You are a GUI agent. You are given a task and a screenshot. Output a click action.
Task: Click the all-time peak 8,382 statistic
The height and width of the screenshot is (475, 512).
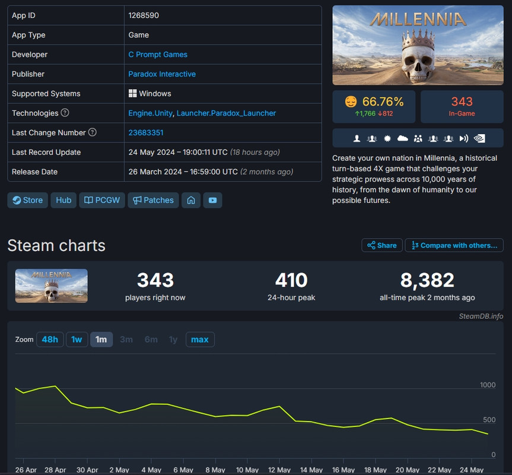427,286
